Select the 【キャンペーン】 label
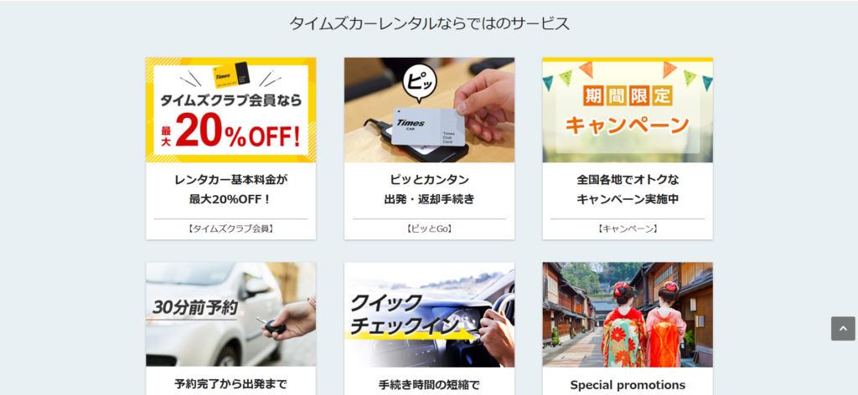 [x=628, y=229]
